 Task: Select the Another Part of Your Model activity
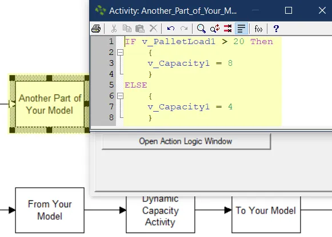[50, 104]
